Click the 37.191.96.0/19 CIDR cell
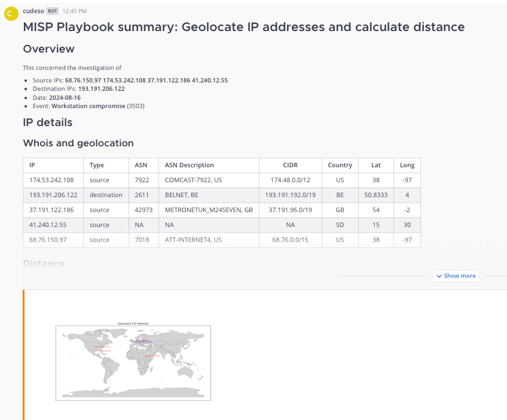 [291, 210]
